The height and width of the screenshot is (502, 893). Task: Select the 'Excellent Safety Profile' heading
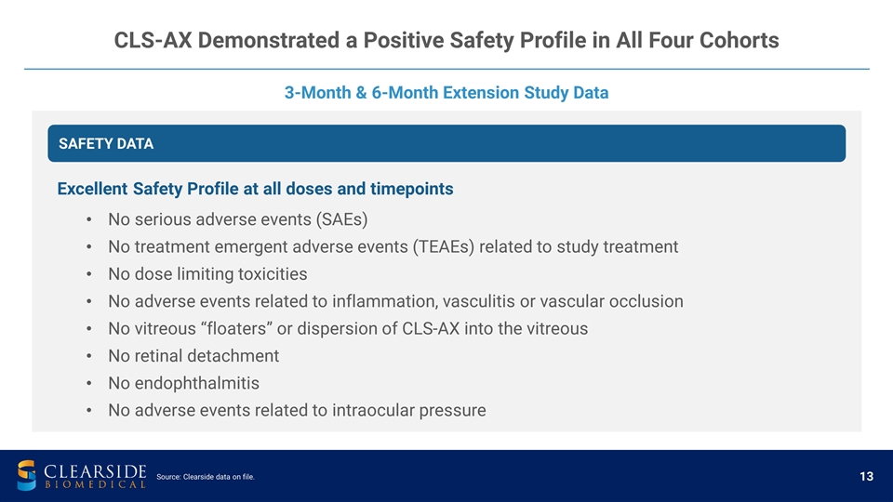pyautogui.click(x=255, y=189)
